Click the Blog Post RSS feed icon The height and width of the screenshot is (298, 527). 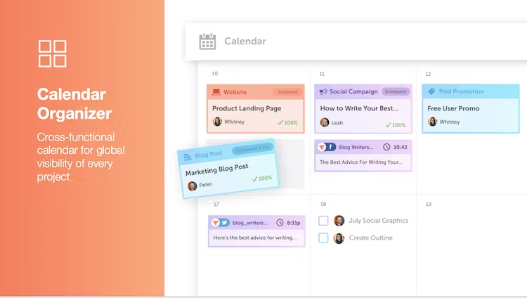188,157
